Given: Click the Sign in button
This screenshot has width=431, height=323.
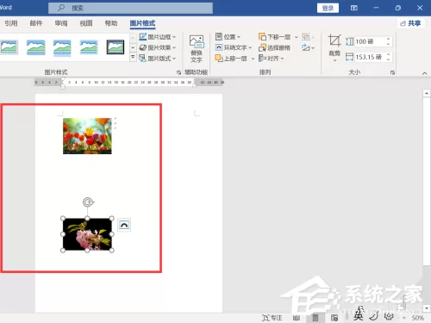Looking at the screenshot, I should pyautogui.click(x=328, y=8).
